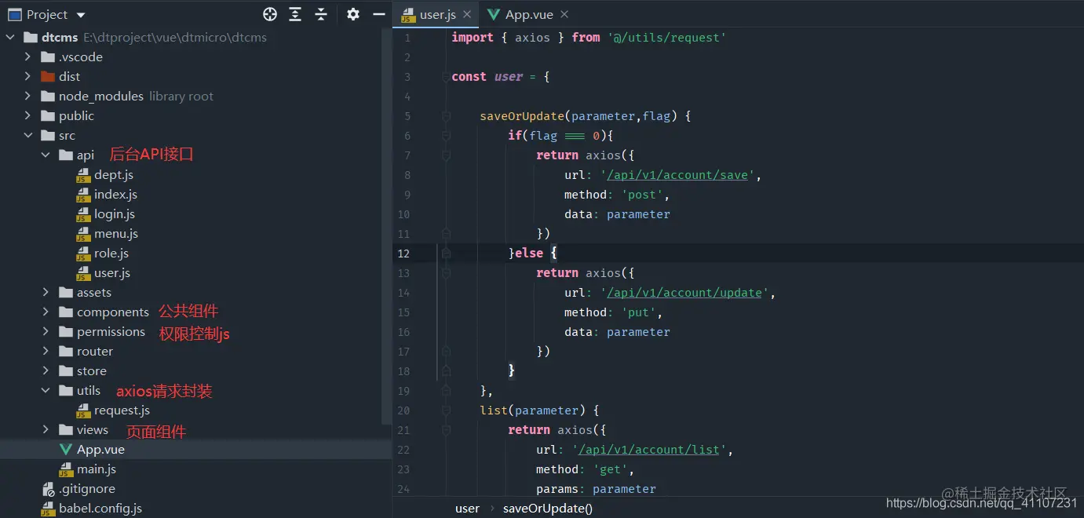Click the 'saveOrUpdate' function name on line 5
The width and height of the screenshot is (1084, 518).
click(x=522, y=115)
